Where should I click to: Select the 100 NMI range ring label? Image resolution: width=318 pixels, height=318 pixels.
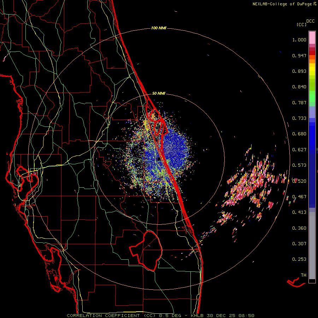(159, 28)
